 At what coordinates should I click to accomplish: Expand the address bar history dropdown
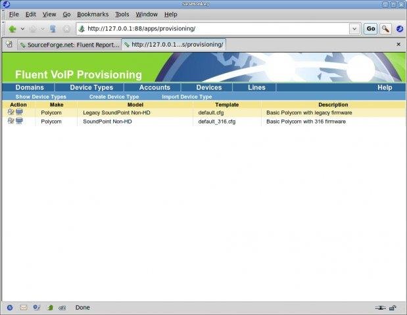pyautogui.click(x=354, y=29)
